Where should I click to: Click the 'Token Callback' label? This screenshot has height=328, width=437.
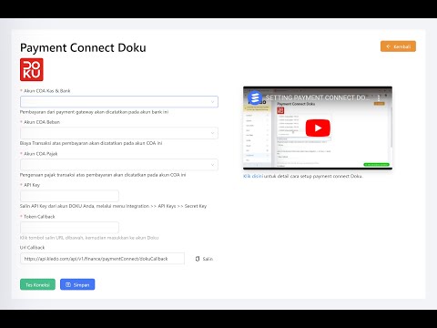click(39, 217)
